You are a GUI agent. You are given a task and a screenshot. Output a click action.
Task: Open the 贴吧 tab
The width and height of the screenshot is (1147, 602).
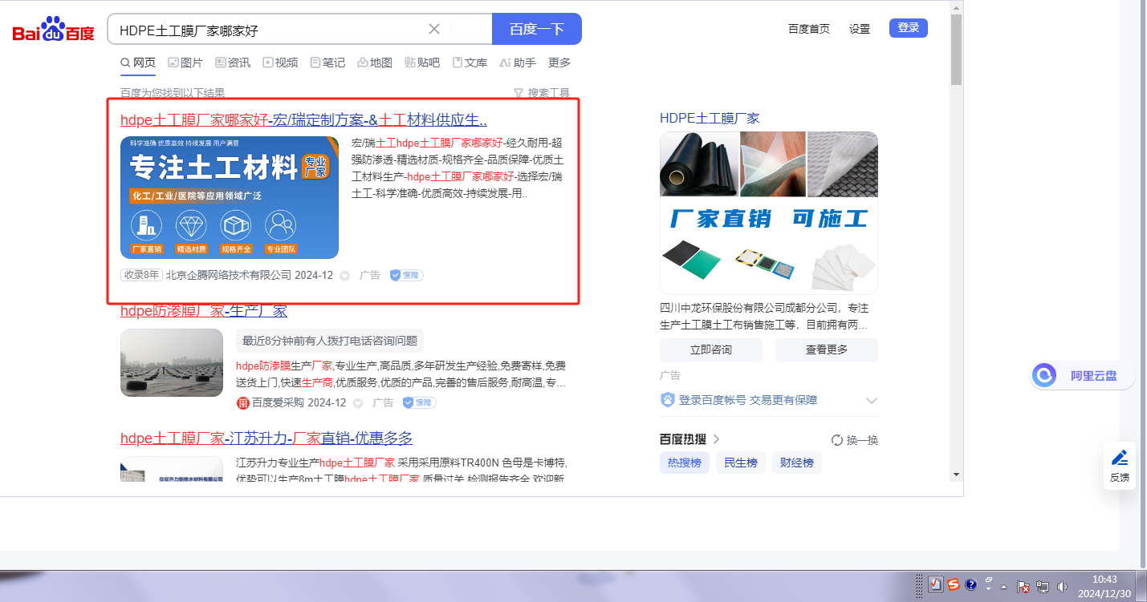(422, 63)
